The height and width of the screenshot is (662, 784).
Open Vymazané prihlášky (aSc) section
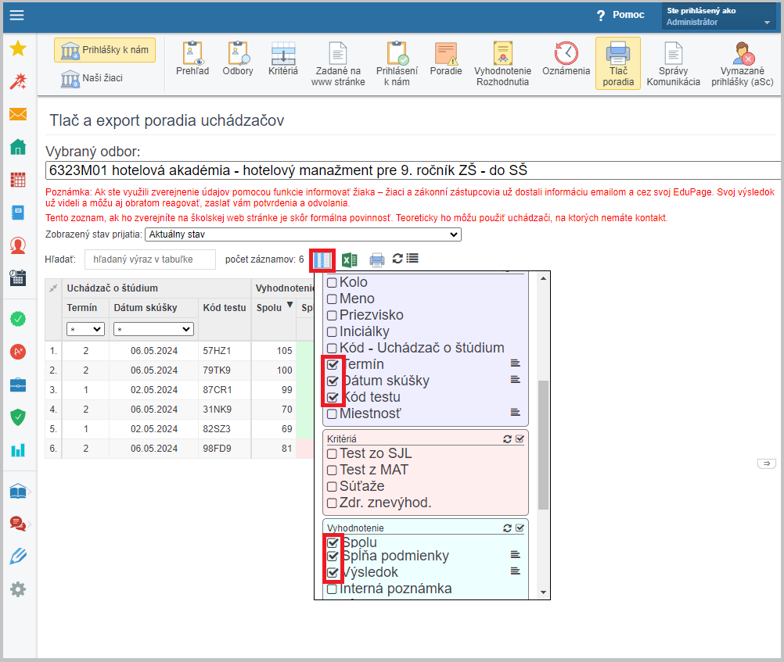[x=742, y=64]
